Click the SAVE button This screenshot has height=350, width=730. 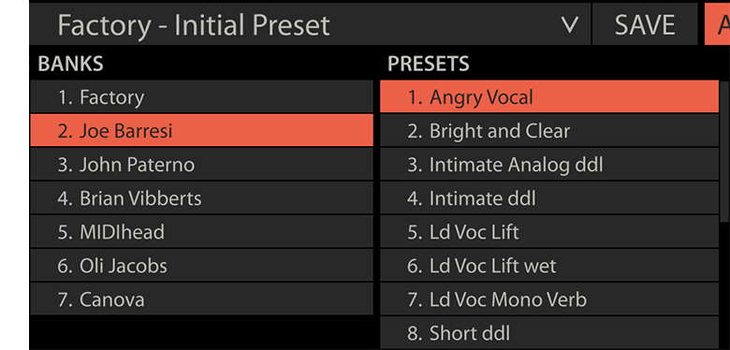point(645,24)
